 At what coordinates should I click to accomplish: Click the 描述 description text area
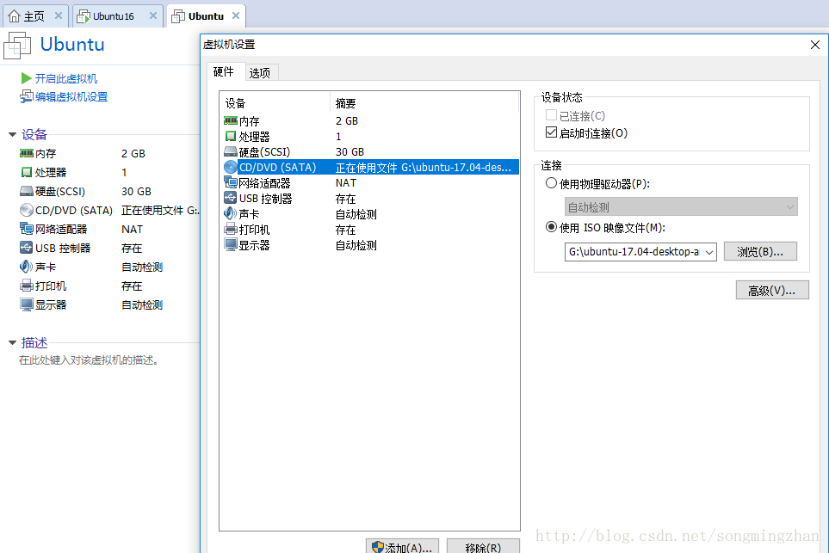[x=89, y=360]
